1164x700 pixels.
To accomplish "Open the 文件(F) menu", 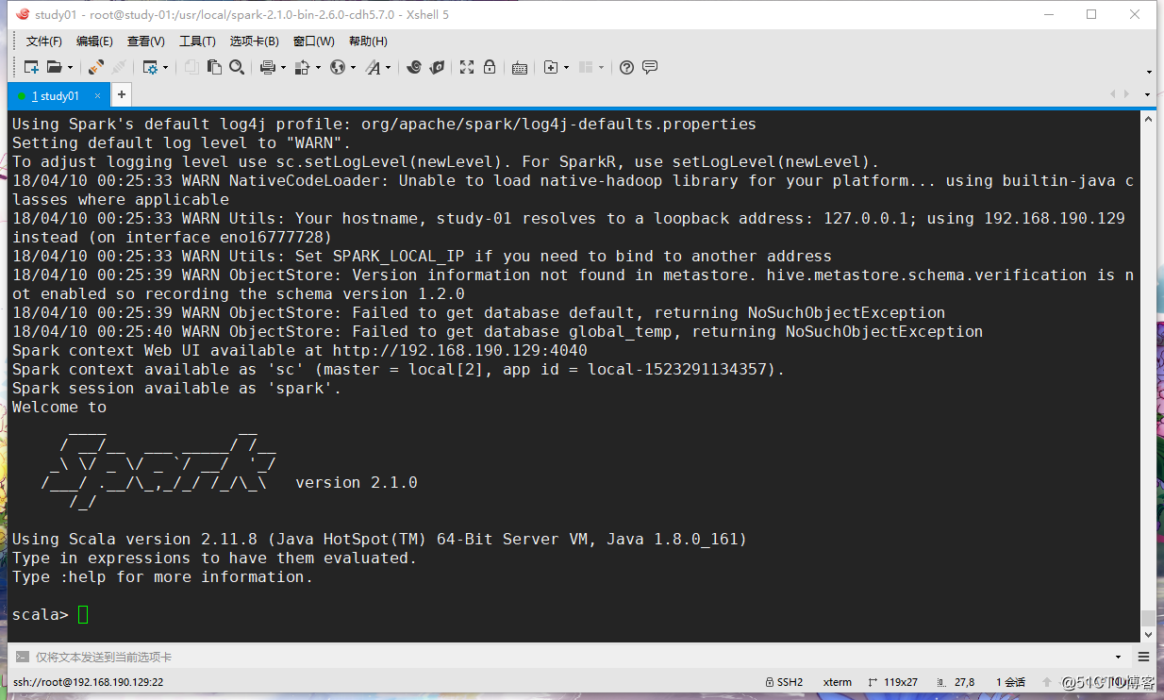I will (x=44, y=42).
